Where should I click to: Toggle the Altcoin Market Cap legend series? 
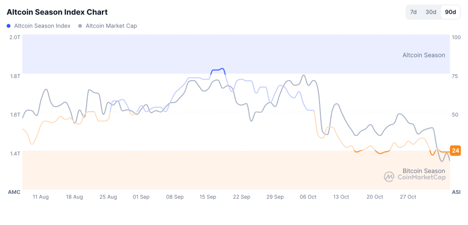pyautogui.click(x=111, y=26)
